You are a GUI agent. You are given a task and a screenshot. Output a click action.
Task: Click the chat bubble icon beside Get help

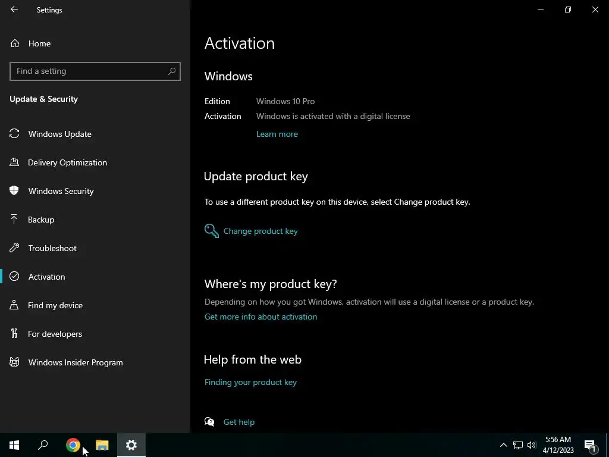pos(209,422)
